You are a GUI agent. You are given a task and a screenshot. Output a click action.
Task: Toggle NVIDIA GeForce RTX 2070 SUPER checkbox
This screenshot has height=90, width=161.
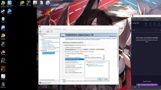pos(89,66)
